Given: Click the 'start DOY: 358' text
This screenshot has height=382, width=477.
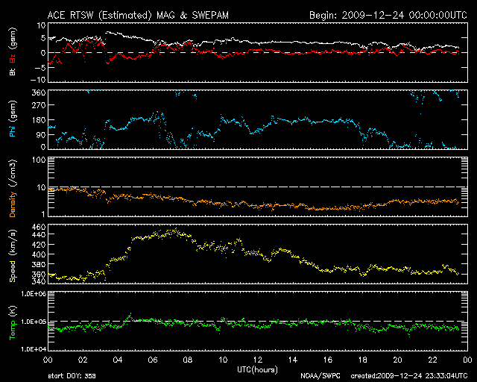Looking at the screenshot, I should (x=72, y=376).
